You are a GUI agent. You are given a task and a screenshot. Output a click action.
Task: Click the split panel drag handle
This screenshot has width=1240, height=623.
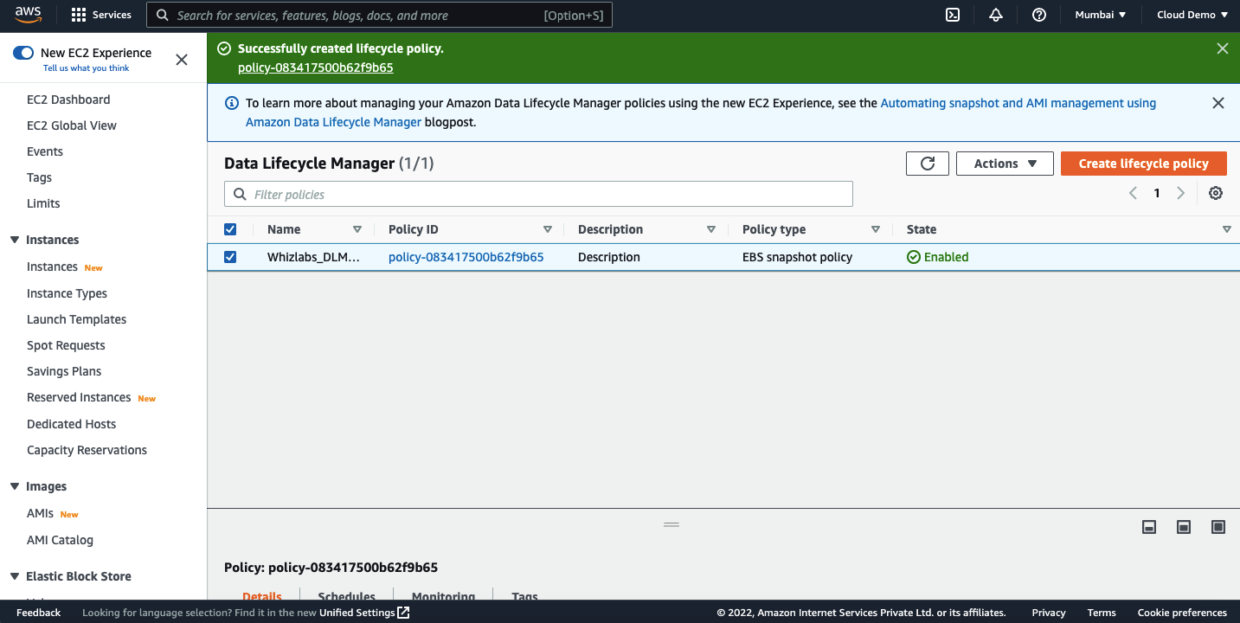(x=671, y=524)
